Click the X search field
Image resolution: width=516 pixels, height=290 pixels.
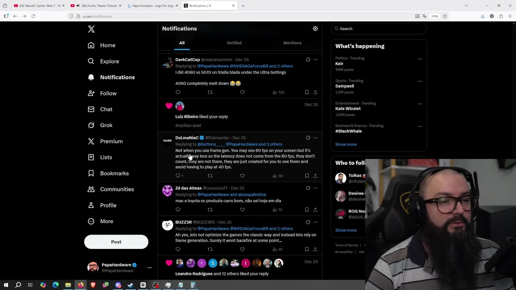pos(379,29)
